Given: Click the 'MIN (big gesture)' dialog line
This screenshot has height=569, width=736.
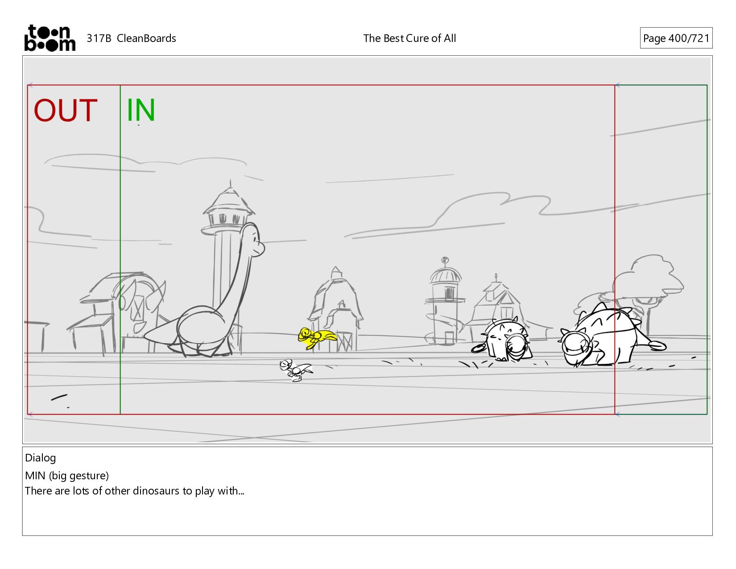Looking at the screenshot, I should tap(67, 476).
